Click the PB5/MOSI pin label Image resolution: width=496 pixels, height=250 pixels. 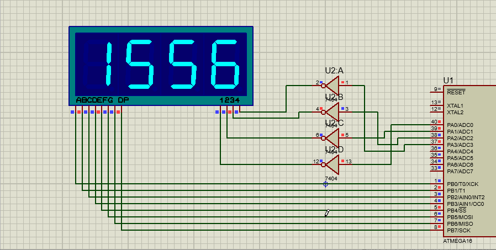tap(460, 217)
